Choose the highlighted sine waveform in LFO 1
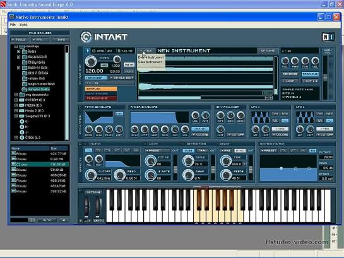 [x=285, y=120]
